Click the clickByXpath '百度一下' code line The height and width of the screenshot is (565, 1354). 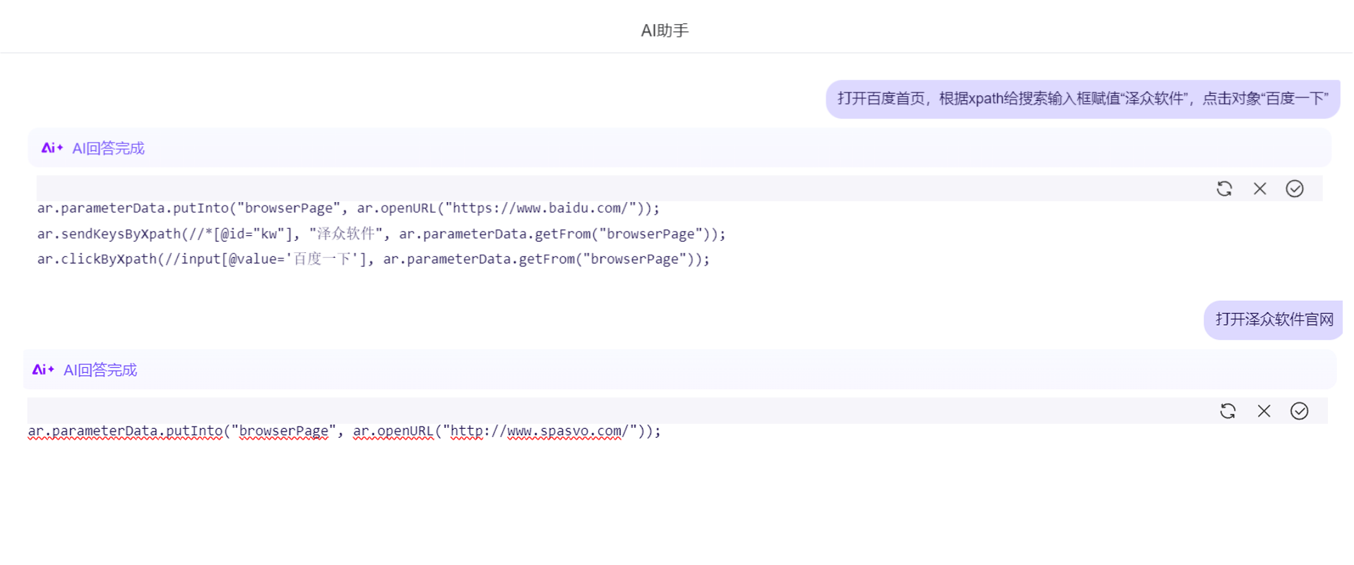click(373, 259)
